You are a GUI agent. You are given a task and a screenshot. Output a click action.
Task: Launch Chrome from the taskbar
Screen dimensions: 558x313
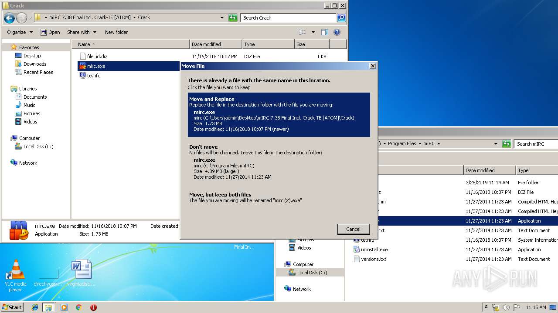point(78,307)
